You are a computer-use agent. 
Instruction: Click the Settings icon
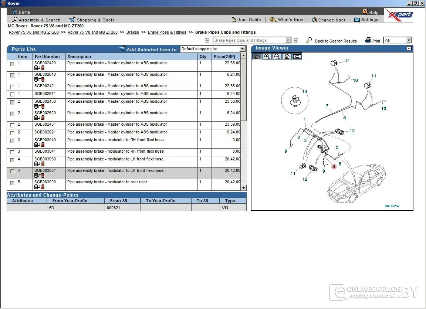(x=357, y=20)
